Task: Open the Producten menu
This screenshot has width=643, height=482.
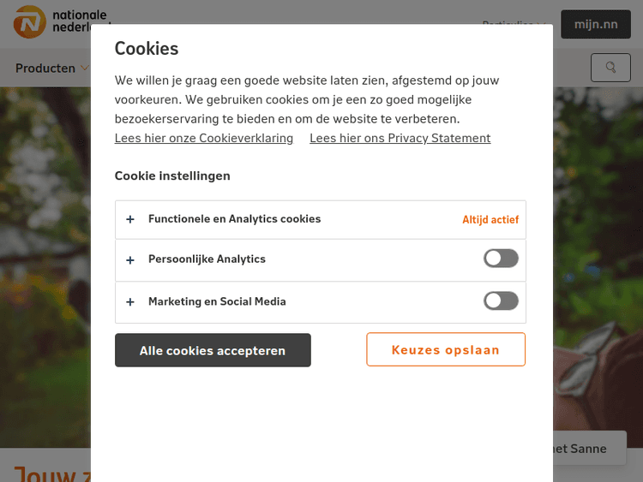Action: point(45,68)
